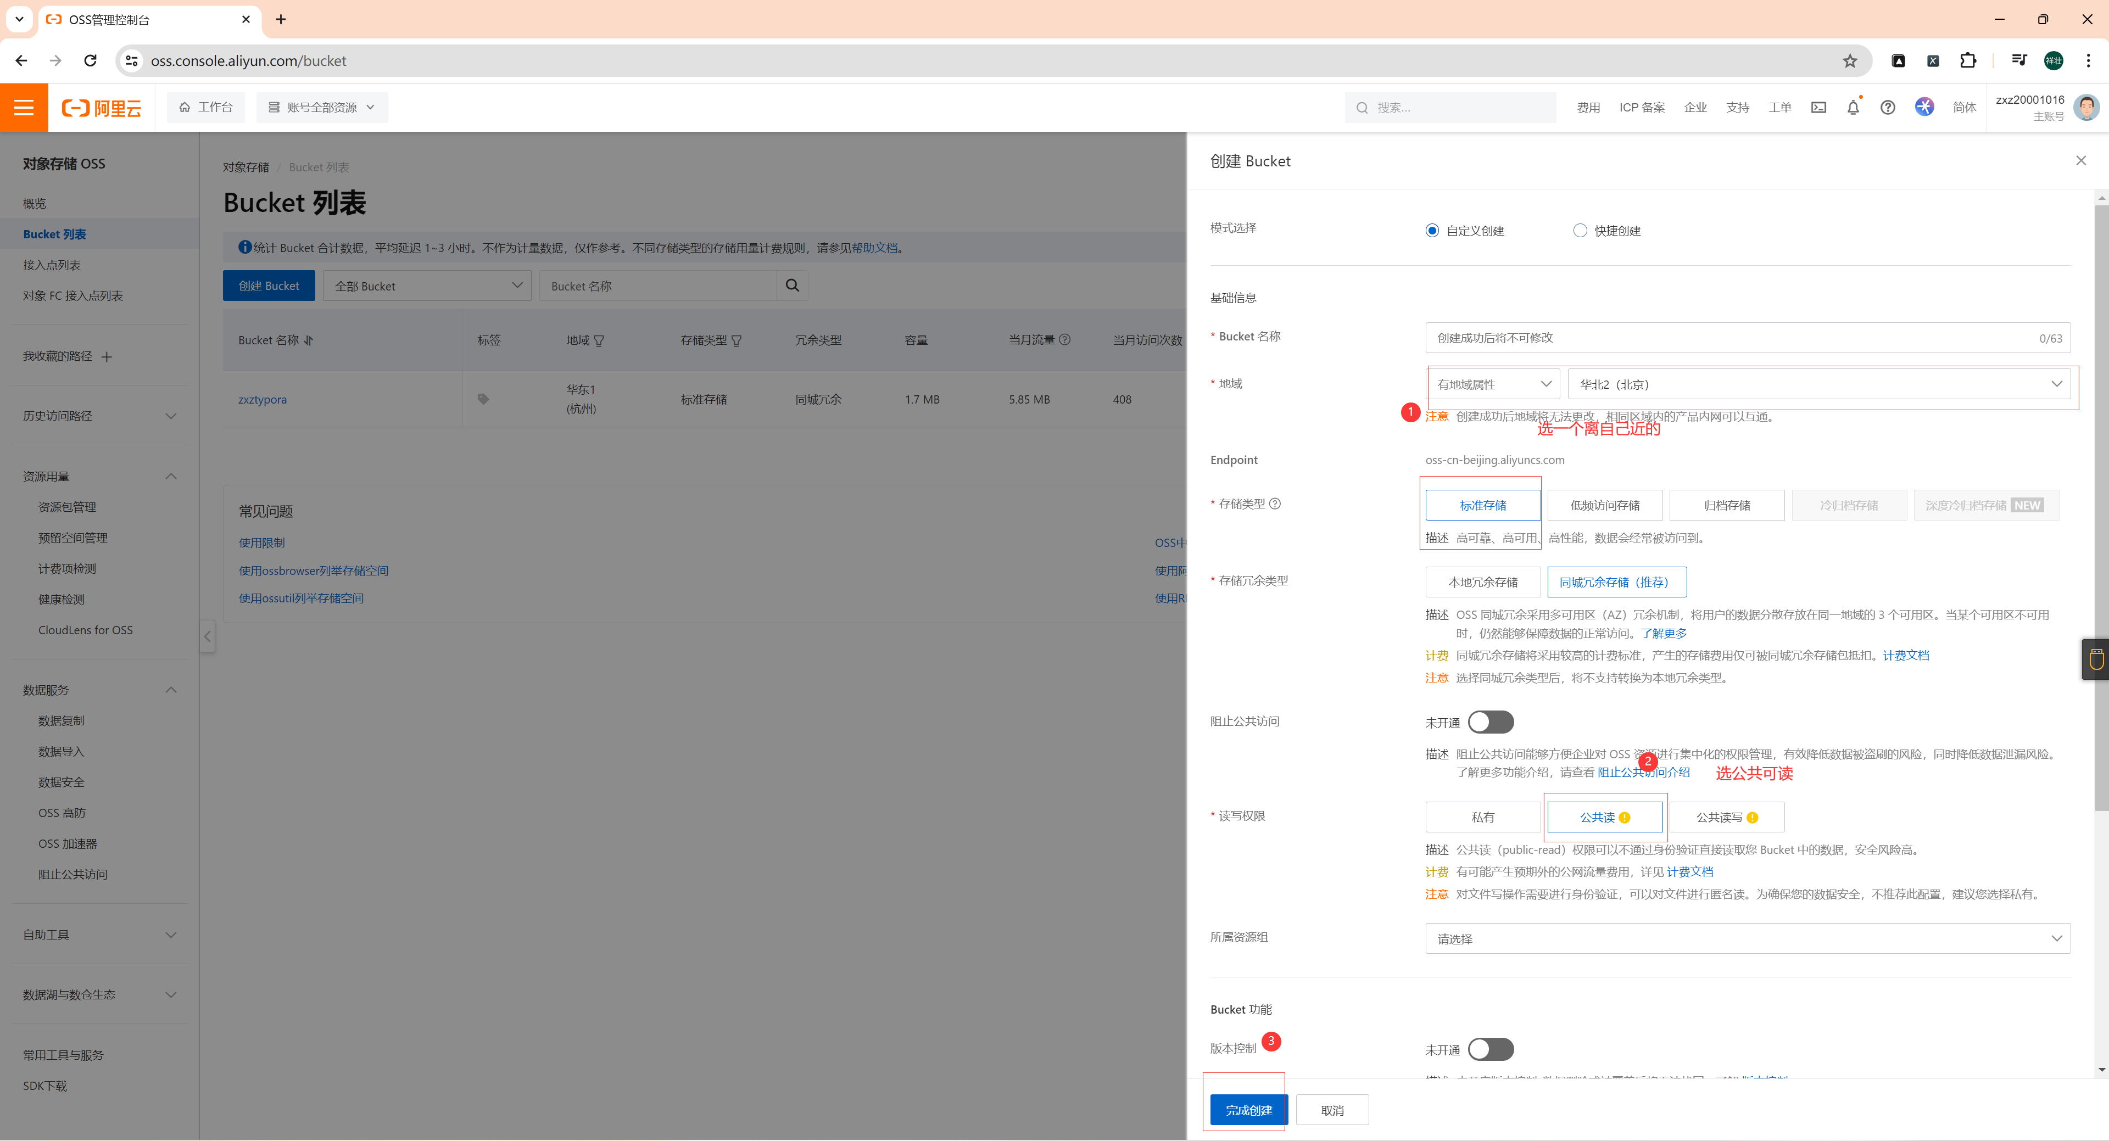The image size is (2109, 1141).
Task: Open the hamburger main menu
Action: coord(24,107)
